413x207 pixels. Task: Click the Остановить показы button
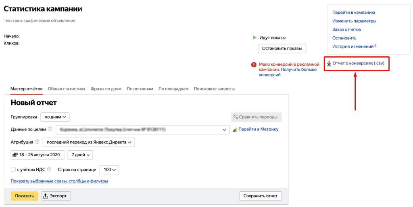coord(282,48)
